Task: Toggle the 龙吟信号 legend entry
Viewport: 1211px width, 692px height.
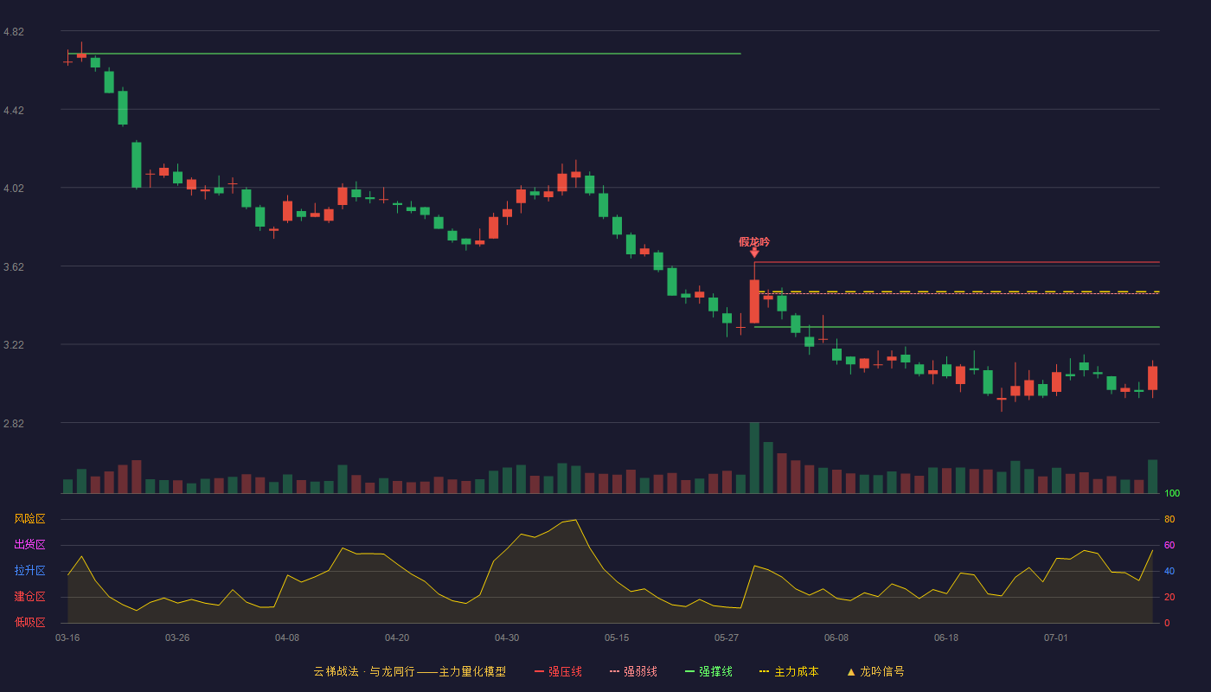Action: click(x=875, y=671)
